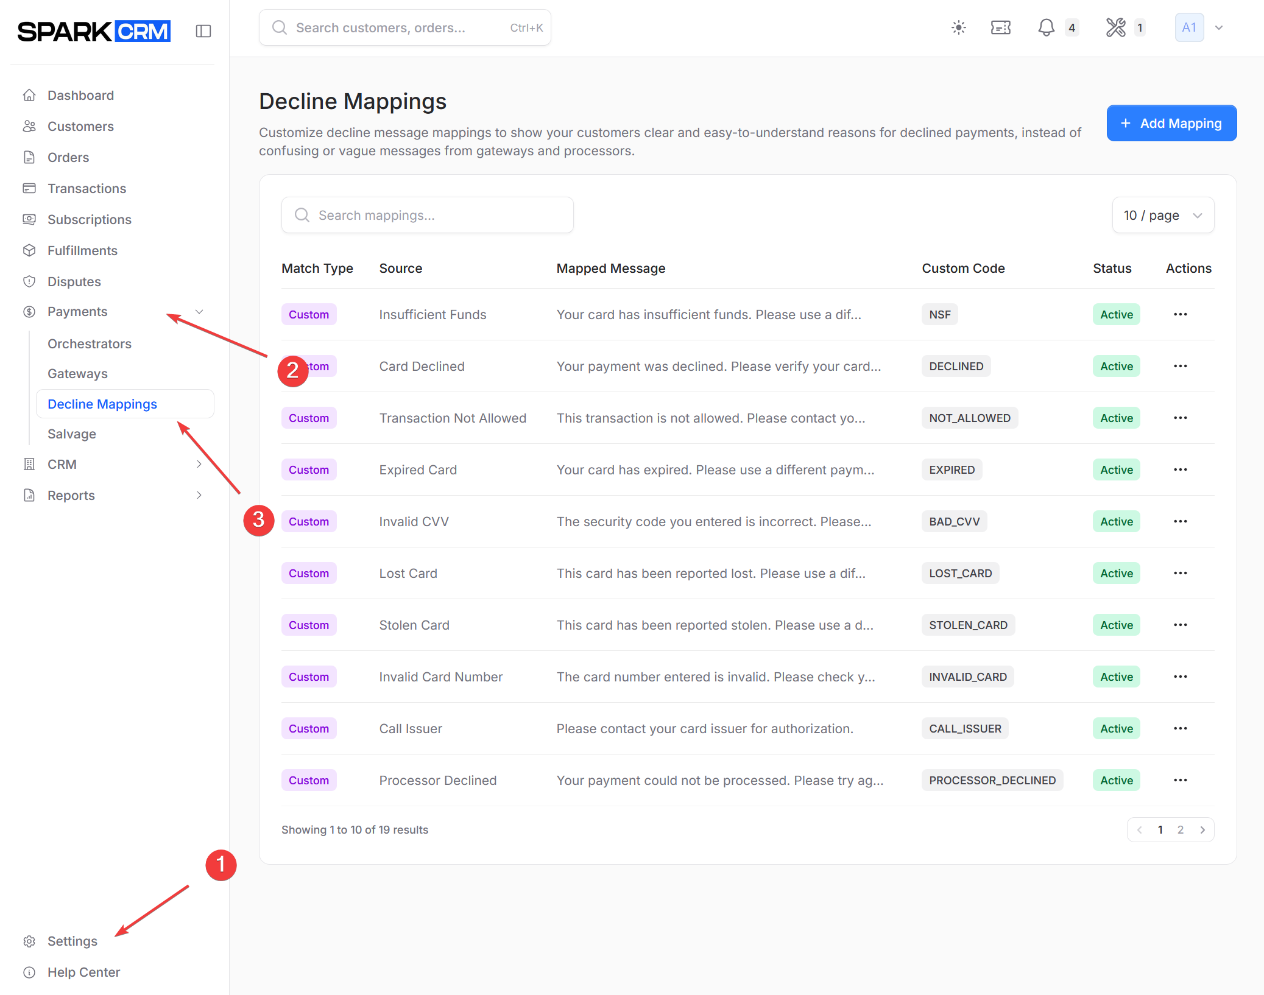Expand the Reports submenu chevron
Image resolution: width=1264 pixels, height=995 pixels.
click(x=199, y=495)
